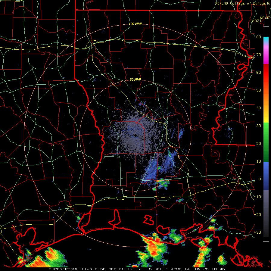The image size is (271, 271).
Task: Click the 30 dBZ scale label
Action: (x=259, y=126)
